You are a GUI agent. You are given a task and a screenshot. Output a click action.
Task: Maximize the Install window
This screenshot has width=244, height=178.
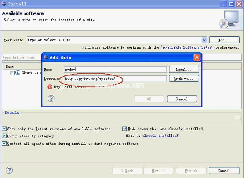pyautogui.click(x=231, y=4)
